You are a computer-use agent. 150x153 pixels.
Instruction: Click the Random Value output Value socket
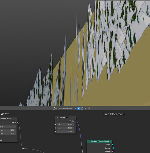(17, 122)
